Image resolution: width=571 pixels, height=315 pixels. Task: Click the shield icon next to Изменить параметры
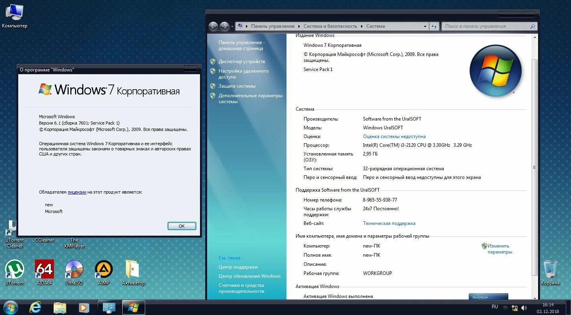click(x=484, y=246)
